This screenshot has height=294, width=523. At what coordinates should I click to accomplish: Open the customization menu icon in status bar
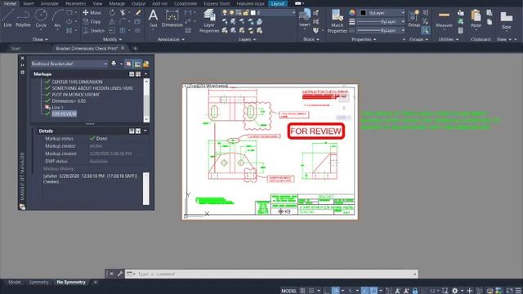click(x=518, y=291)
